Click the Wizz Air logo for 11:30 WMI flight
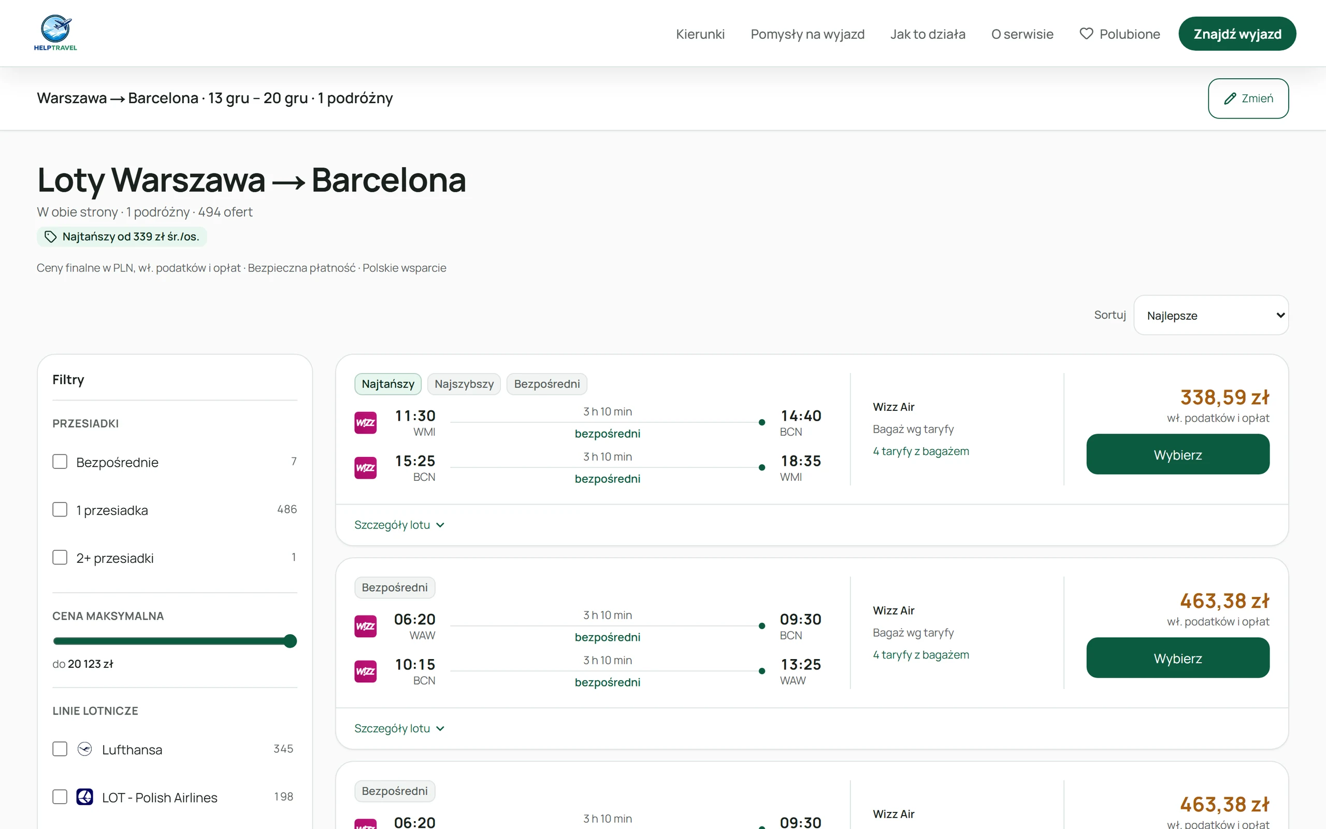Image resolution: width=1326 pixels, height=829 pixels. (366, 423)
